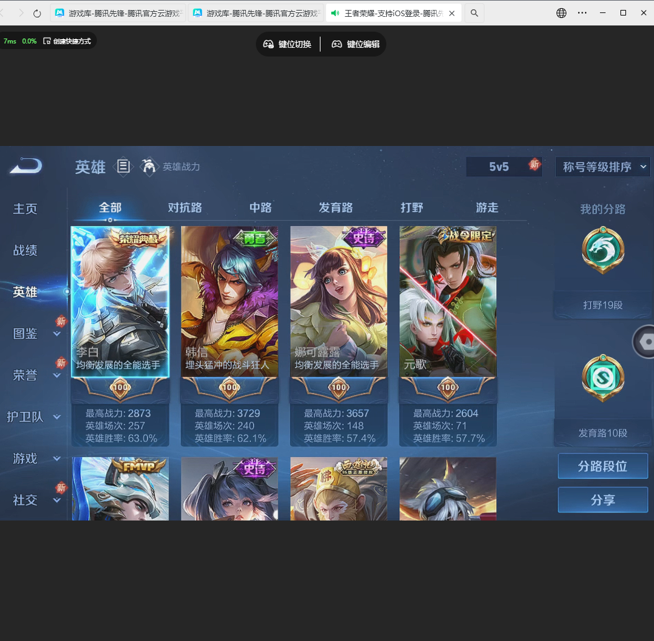This screenshot has height=641, width=654.
Task: Open the floating hexagon side button
Action: [645, 342]
